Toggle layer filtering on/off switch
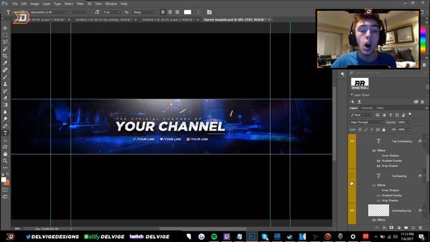The width and height of the screenshot is (430, 242). 410,114
